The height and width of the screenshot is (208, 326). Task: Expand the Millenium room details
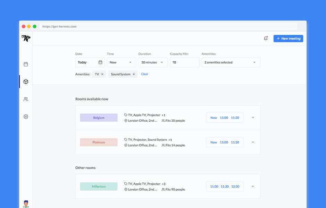253,186
